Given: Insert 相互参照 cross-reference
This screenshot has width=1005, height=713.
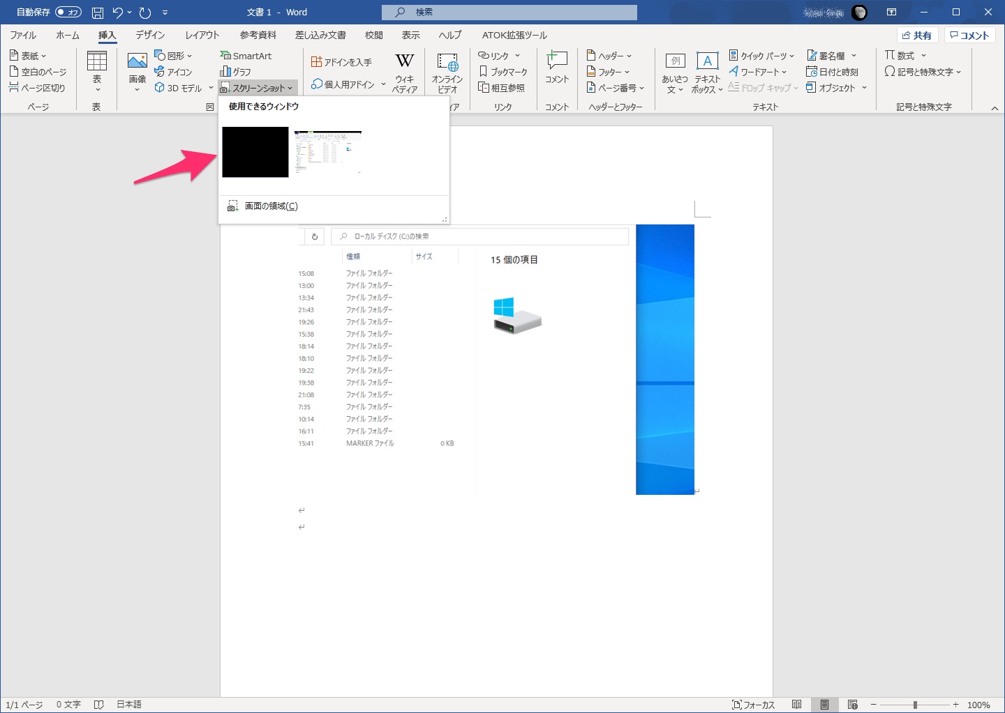Looking at the screenshot, I should pos(501,88).
